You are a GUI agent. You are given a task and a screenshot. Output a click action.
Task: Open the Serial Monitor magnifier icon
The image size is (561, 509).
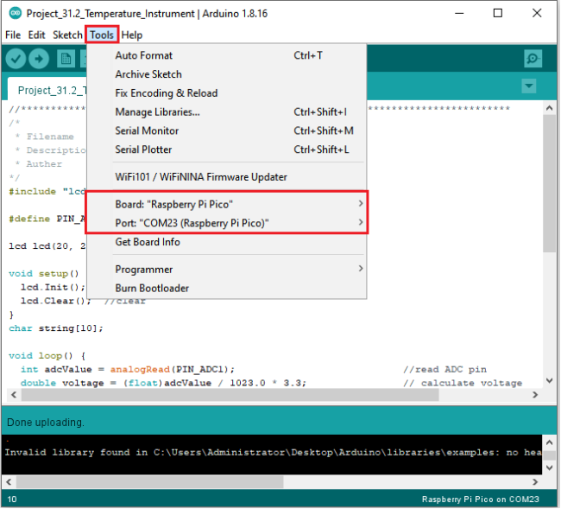pos(533,59)
